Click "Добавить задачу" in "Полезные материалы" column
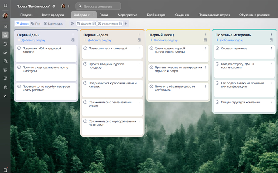The height and width of the screenshot is (173, 278). click(x=231, y=40)
